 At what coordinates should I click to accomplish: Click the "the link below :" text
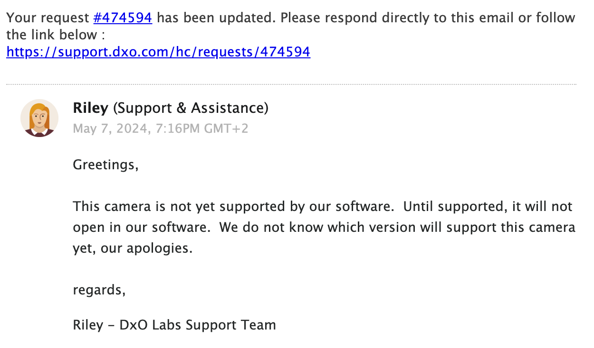click(56, 35)
